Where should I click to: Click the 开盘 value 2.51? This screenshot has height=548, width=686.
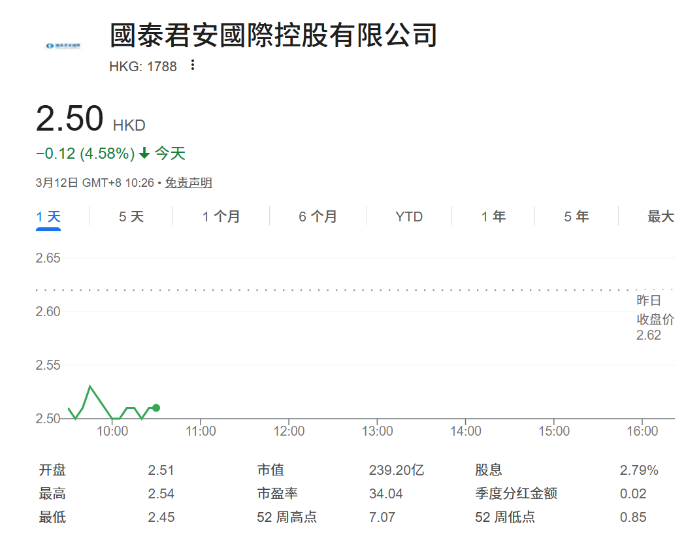pos(161,470)
